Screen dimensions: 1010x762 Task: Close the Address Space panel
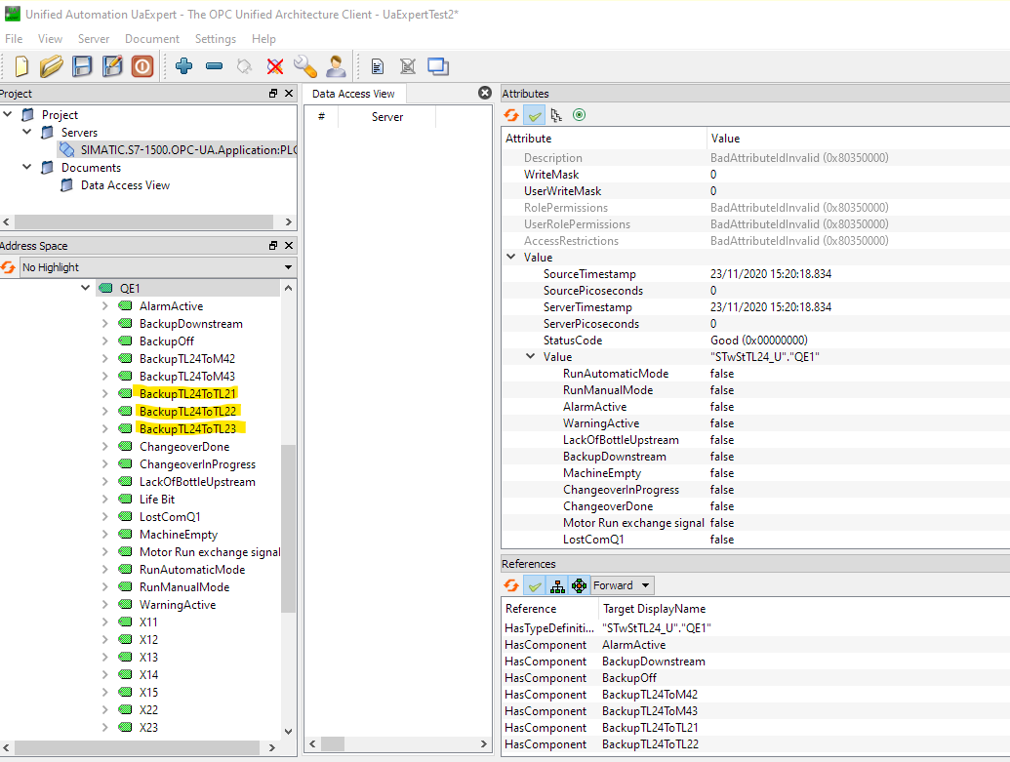[x=289, y=246]
